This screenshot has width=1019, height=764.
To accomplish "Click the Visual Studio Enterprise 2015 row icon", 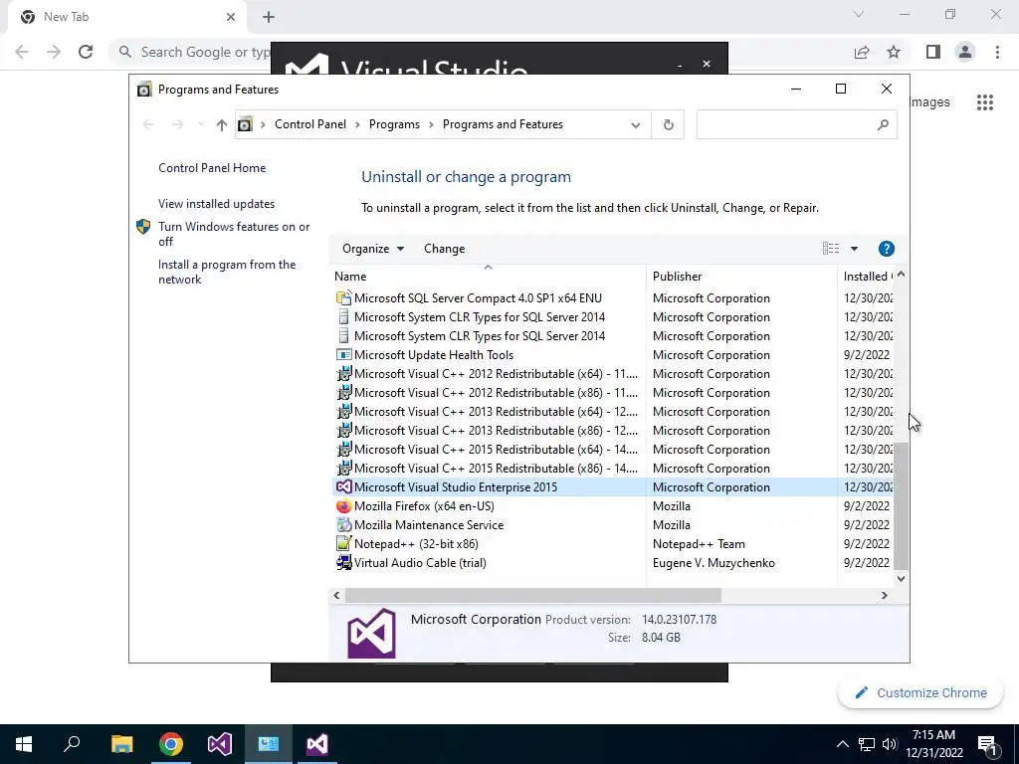I will [343, 486].
